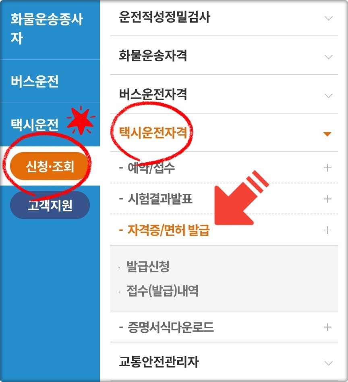Select 버스운전 in the sidebar
The width and height of the screenshot is (348, 382).
35,81
